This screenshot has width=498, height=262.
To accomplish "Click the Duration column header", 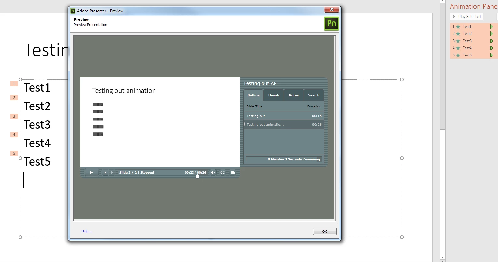I will point(314,106).
